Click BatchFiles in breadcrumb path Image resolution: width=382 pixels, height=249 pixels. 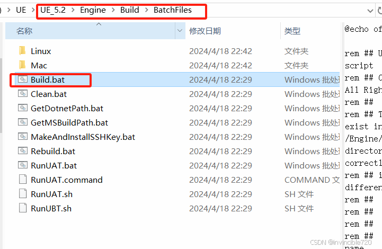pyautogui.click(x=173, y=10)
